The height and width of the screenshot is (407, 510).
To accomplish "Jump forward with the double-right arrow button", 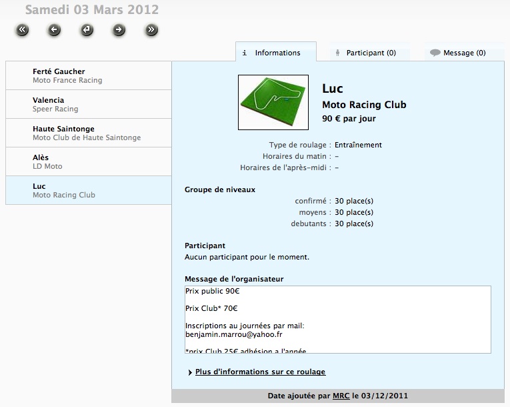I will 151,29.
